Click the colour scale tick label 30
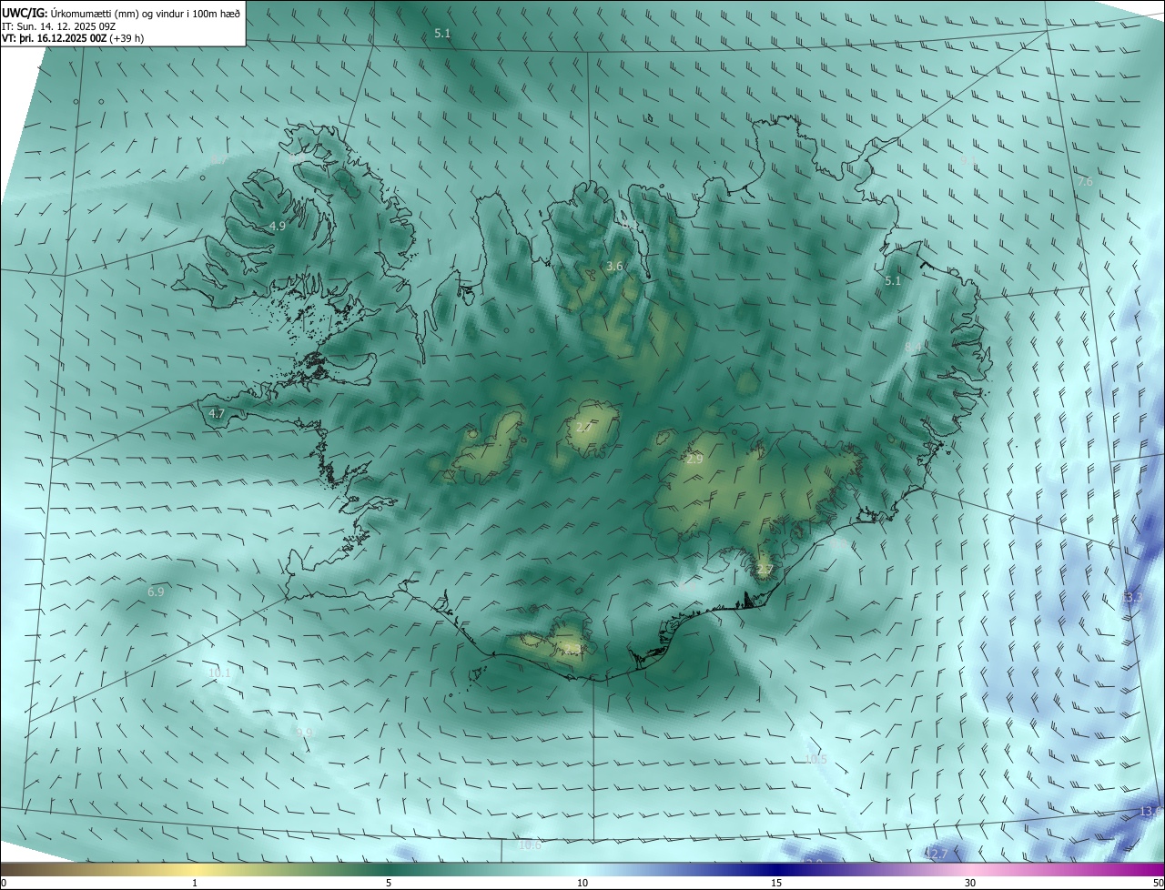Viewport: 1165px width, 890px height. click(970, 883)
